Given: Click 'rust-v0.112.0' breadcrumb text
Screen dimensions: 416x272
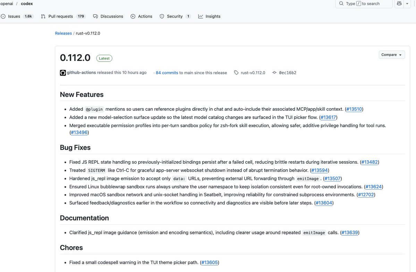Looking at the screenshot, I should coord(88,33).
